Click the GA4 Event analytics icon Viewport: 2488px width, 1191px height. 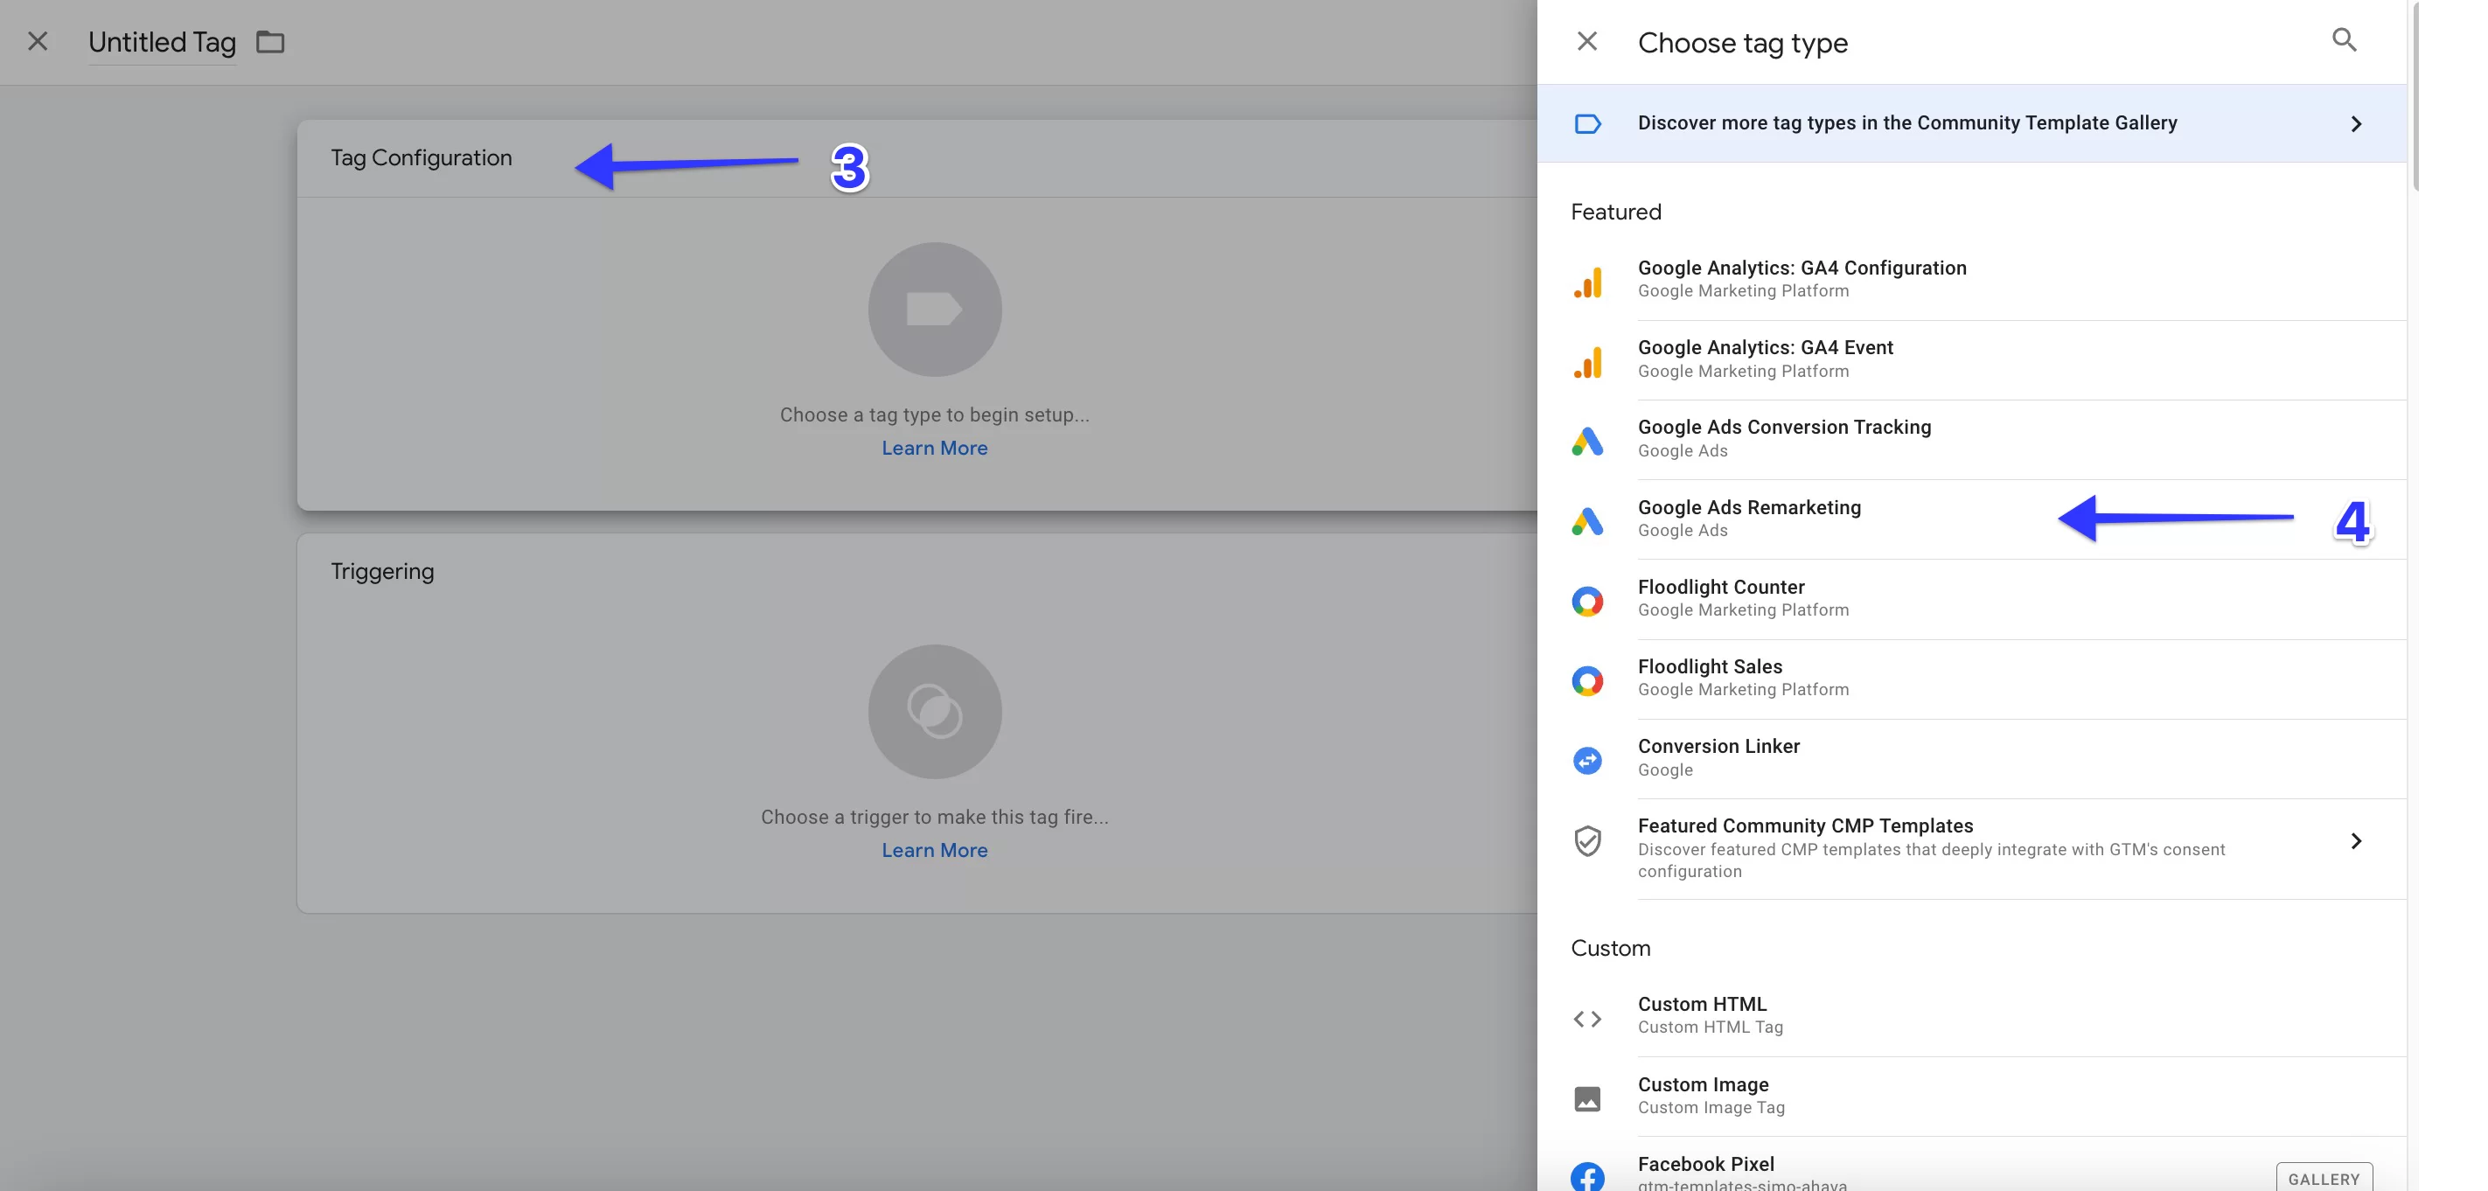tap(1588, 361)
